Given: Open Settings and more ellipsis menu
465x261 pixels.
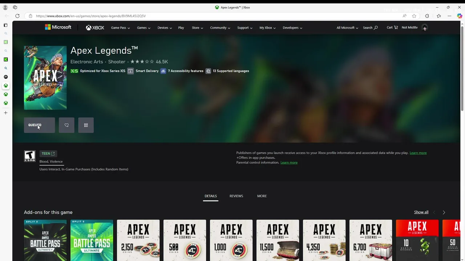Looking at the screenshot, I should tap(449, 16).
